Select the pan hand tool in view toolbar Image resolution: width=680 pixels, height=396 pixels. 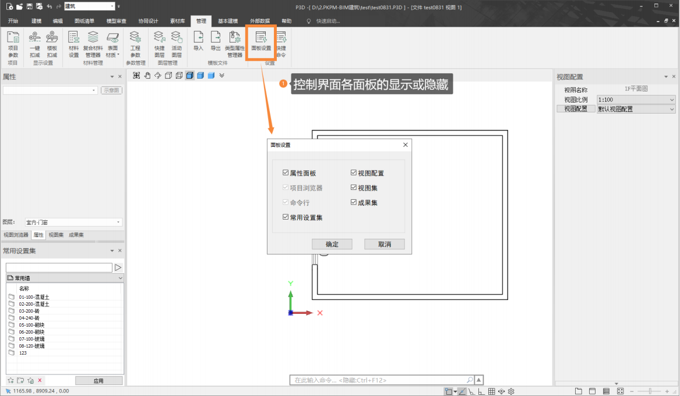tap(147, 75)
